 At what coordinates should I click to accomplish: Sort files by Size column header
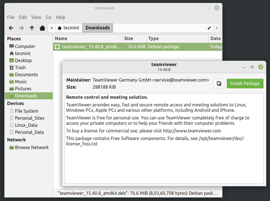134,39
